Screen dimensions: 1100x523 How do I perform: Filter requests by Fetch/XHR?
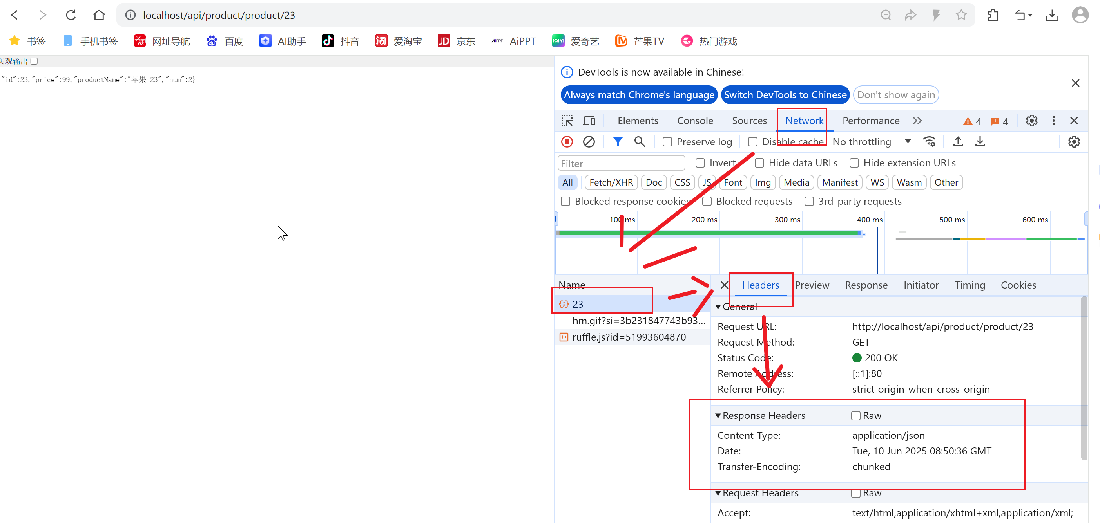pos(611,182)
